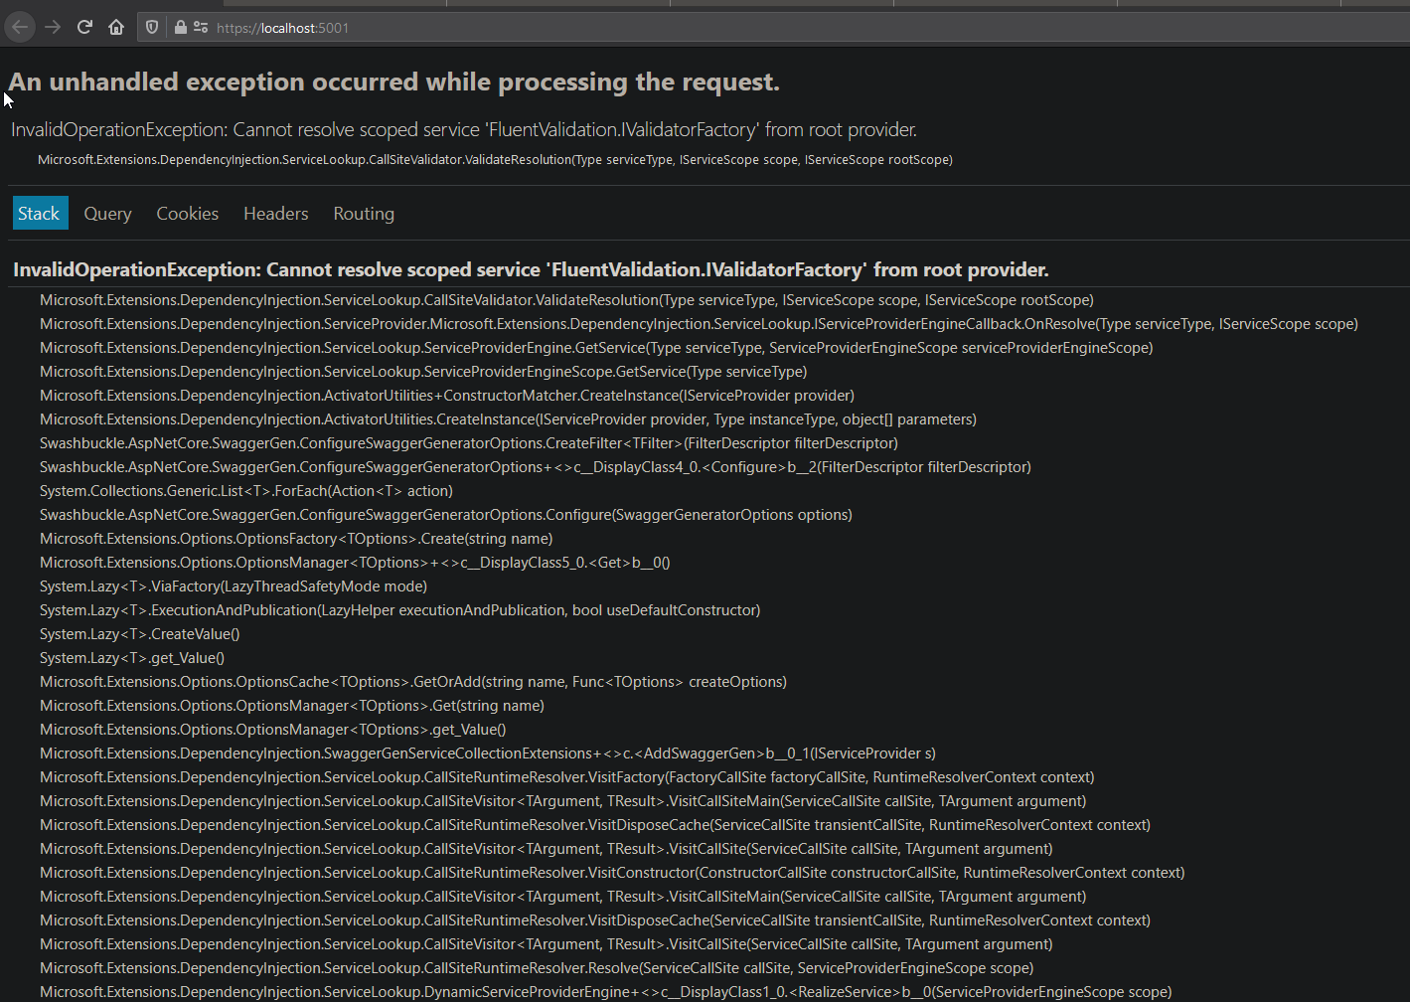Select OptionsCache<TOptions>.GetOrAdd stack line
Viewport: 1410px width, 1002px height.
pyautogui.click(x=413, y=682)
